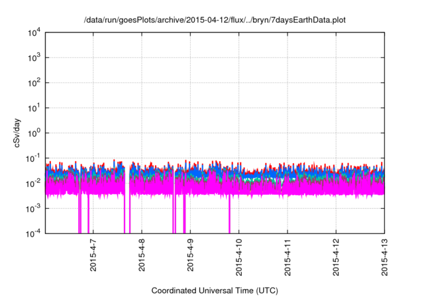The width and height of the screenshot is (424, 297).
Task: Click the 10^-3 y-axis tick label
Action: point(33,208)
